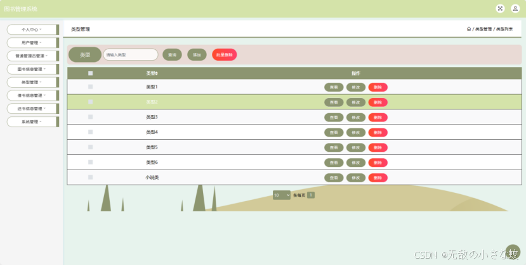
Task: Expand 类型管理 sidebar menu
Action: pos(32,82)
